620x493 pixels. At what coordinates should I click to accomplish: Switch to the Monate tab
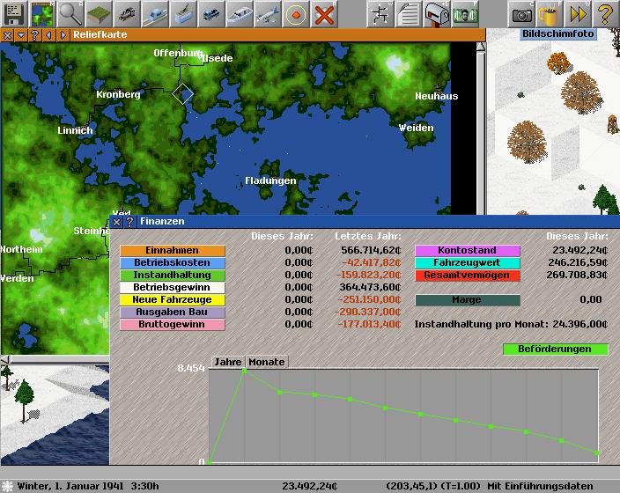point(266,362)
